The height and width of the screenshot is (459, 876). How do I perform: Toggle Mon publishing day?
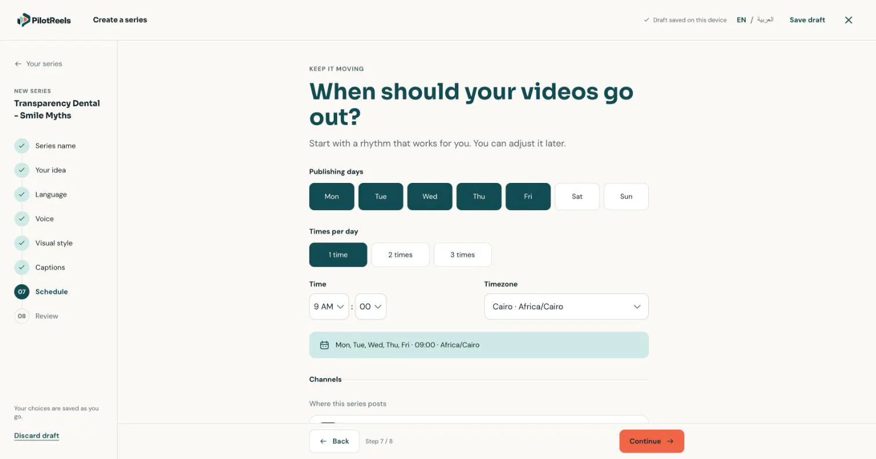tap(331, 196)
